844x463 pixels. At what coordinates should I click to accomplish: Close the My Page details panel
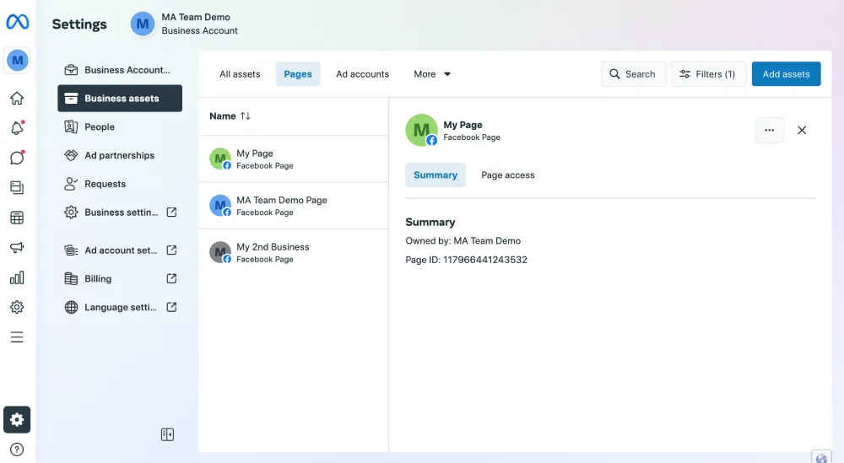pyautogui.click(x=802, y=130)
